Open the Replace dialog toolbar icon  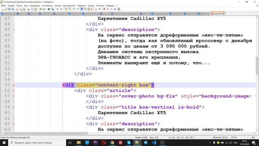tap(53, 9)
